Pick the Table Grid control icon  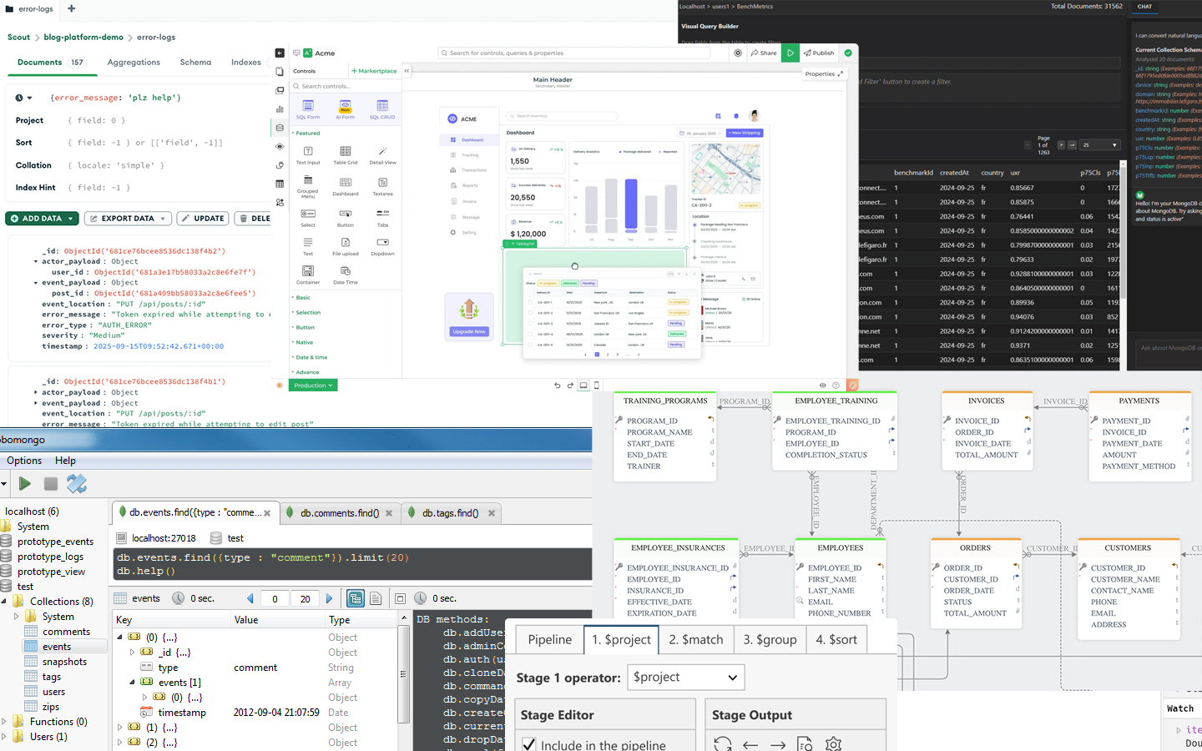(x=345, y=151)
